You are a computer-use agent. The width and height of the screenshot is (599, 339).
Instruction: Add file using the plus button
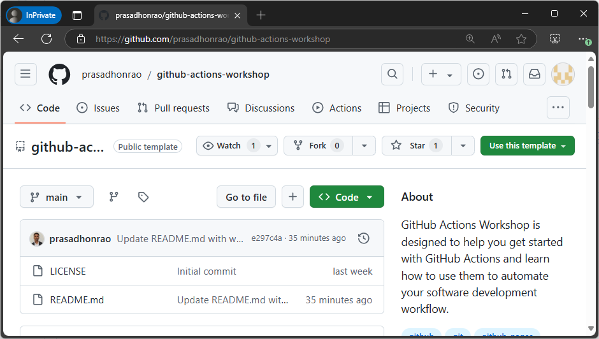[x=292, y=197]
